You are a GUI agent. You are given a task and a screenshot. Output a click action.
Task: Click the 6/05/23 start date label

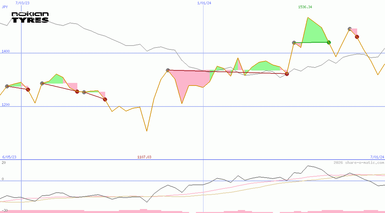click(x=9, y=157)
